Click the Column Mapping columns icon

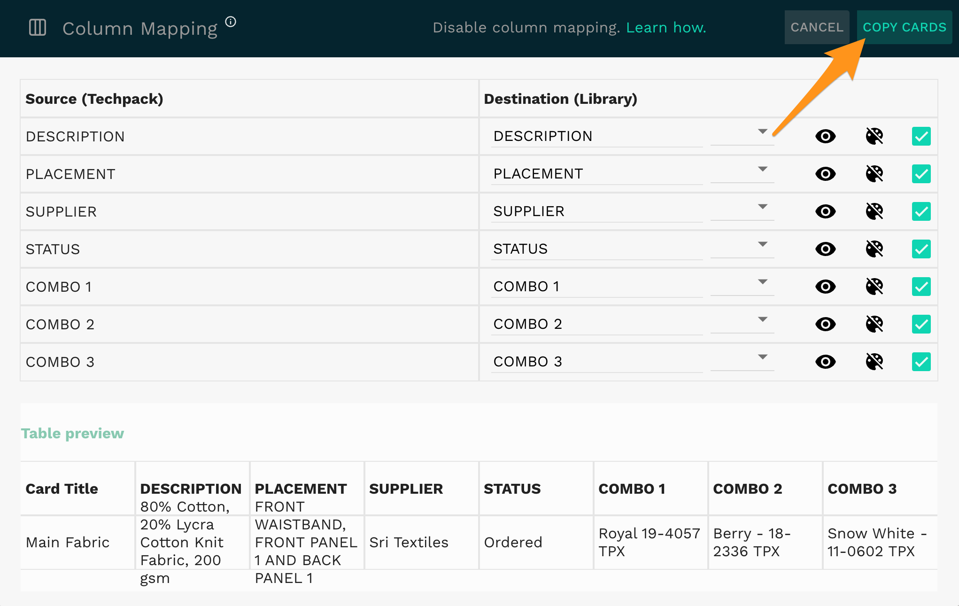[38, 28]
